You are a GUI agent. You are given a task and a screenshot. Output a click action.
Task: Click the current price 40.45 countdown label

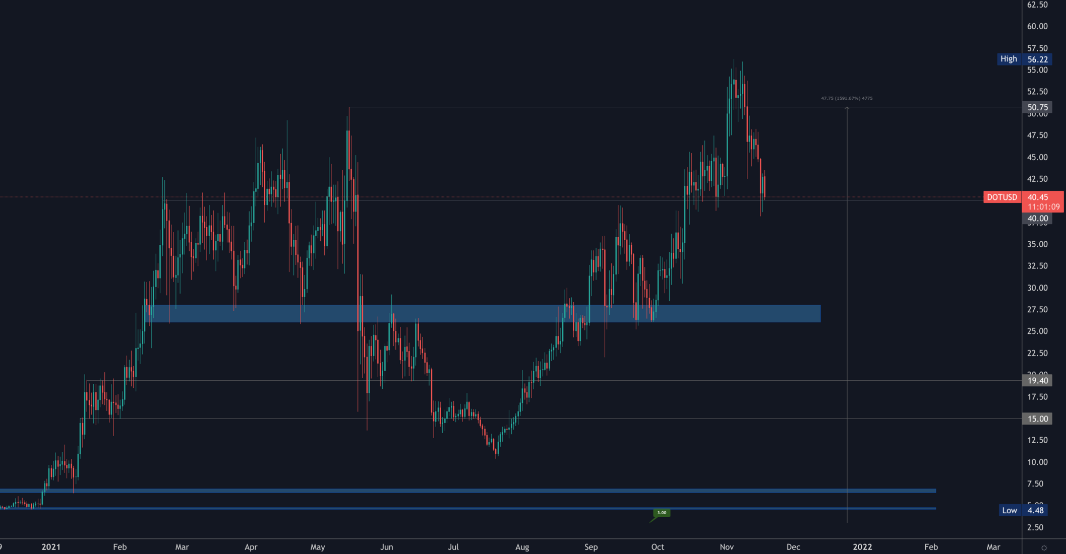(1043, 202)
